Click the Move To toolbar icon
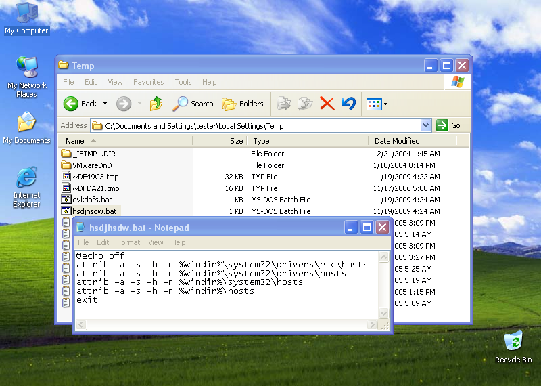This screenshot has width=541, height=386. (x=283, y=104)
